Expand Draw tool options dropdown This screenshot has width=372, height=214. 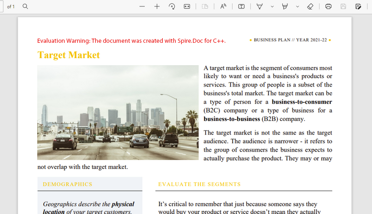click(x=272, y=7)
